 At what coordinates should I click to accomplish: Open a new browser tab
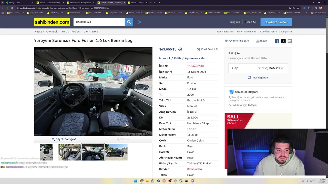[x=159, y=3]
